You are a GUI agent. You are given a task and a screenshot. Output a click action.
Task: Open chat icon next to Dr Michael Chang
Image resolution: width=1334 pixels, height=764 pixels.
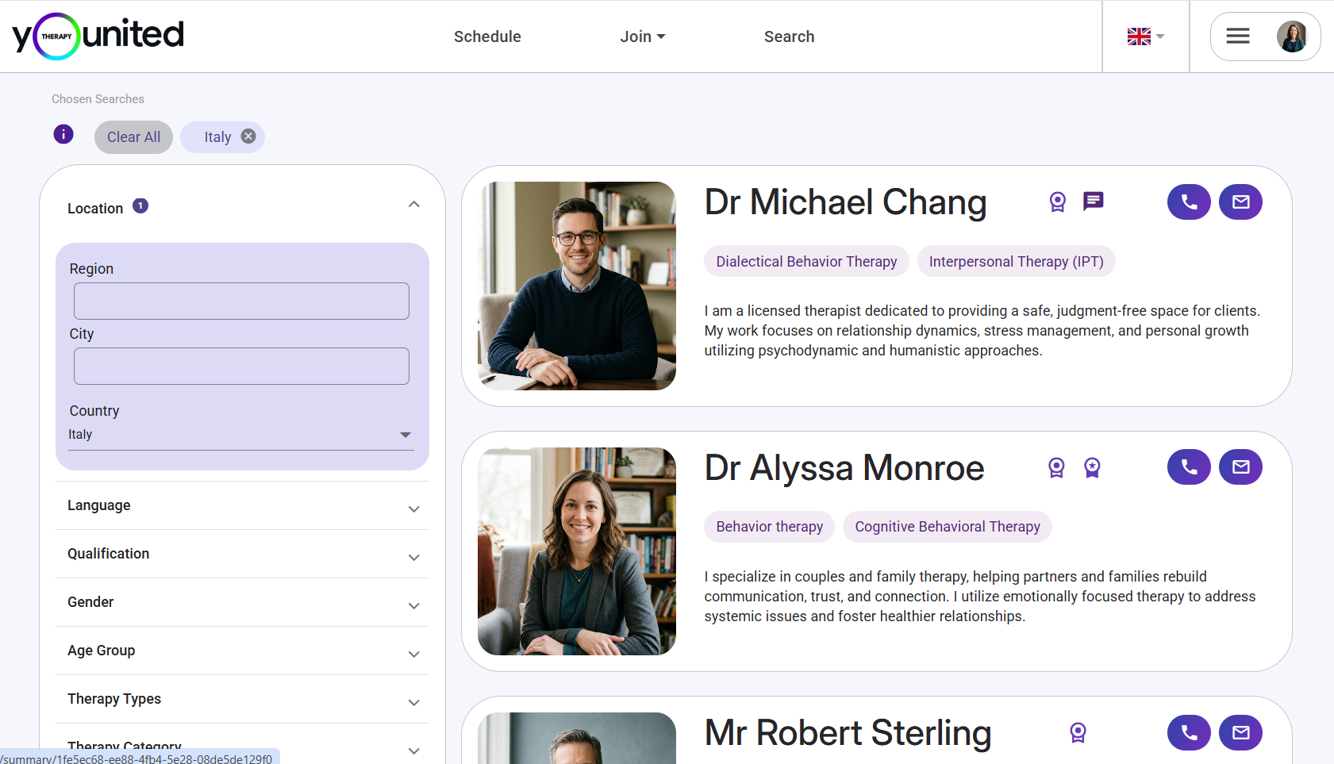tap(1093, 202)
